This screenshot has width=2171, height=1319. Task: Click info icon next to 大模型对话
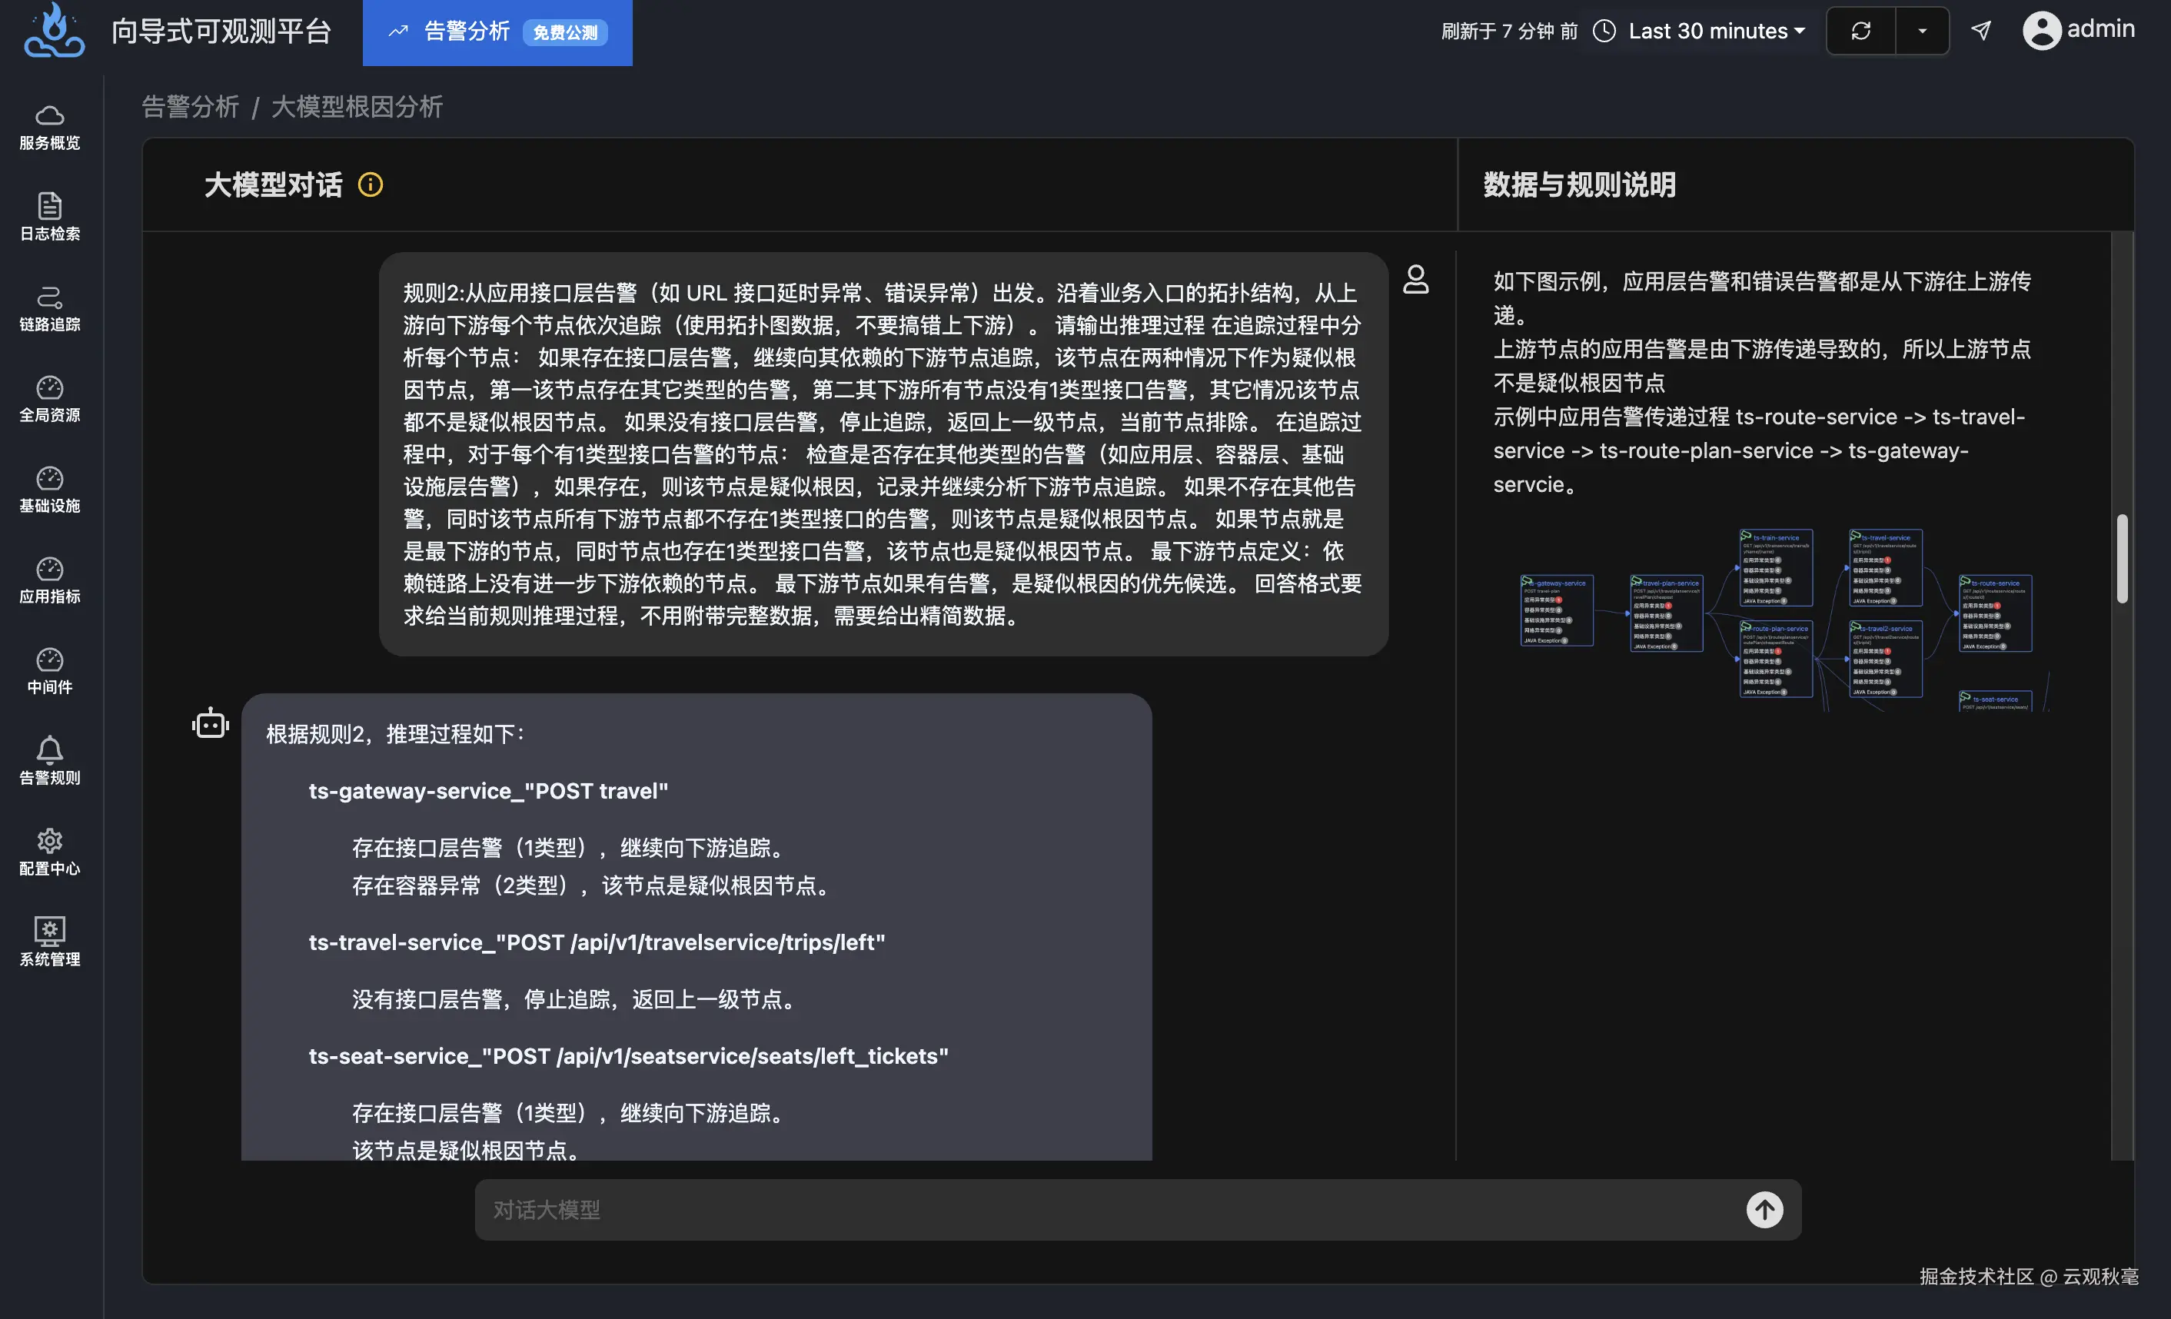370,185
